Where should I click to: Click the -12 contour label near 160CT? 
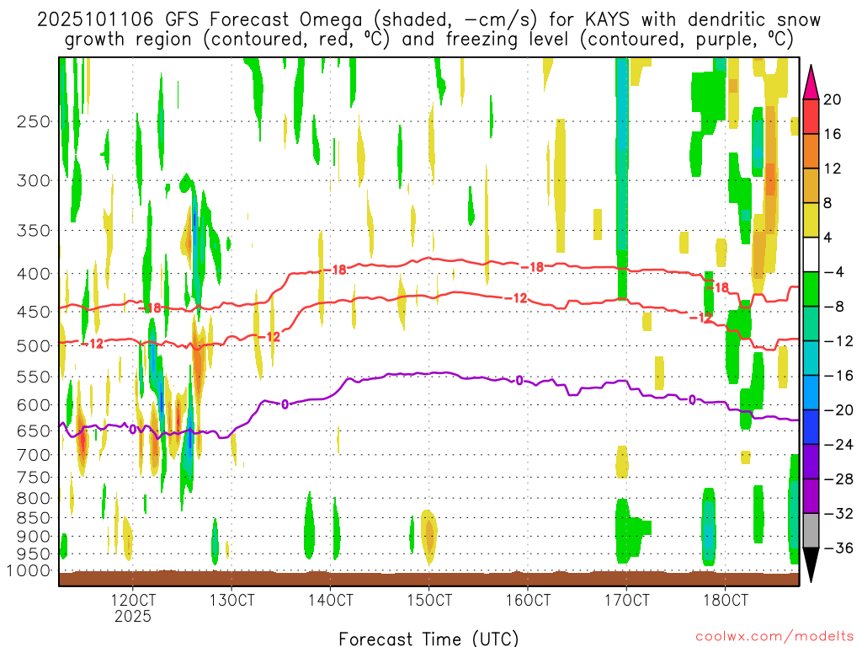tap(516, 298)
